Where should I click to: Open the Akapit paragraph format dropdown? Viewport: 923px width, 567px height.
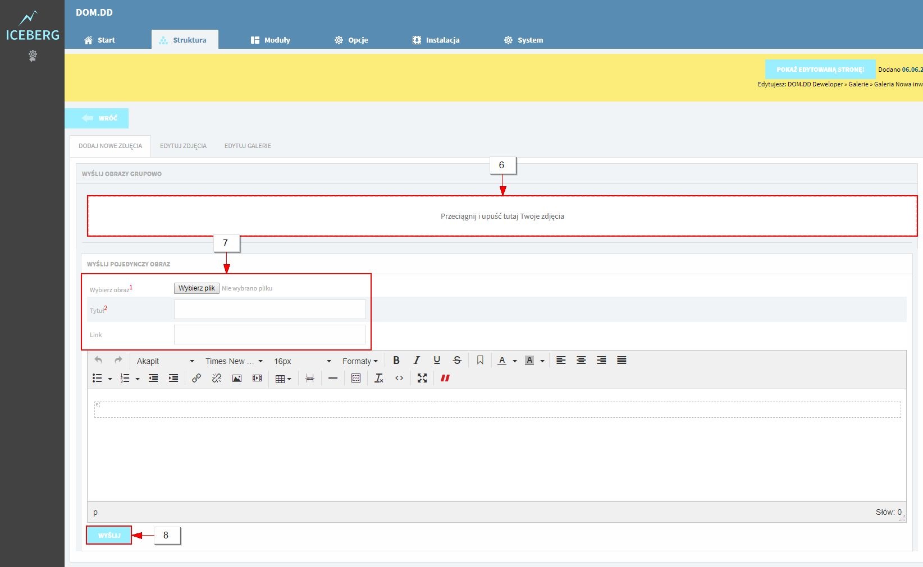point(166,361)
